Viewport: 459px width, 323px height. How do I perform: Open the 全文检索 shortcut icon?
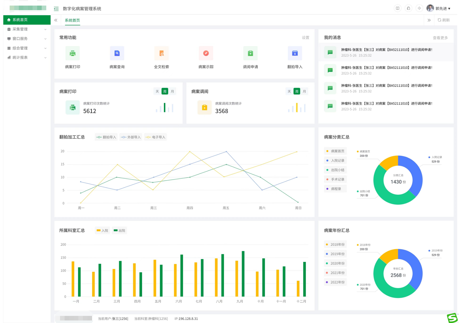point(161,53)
